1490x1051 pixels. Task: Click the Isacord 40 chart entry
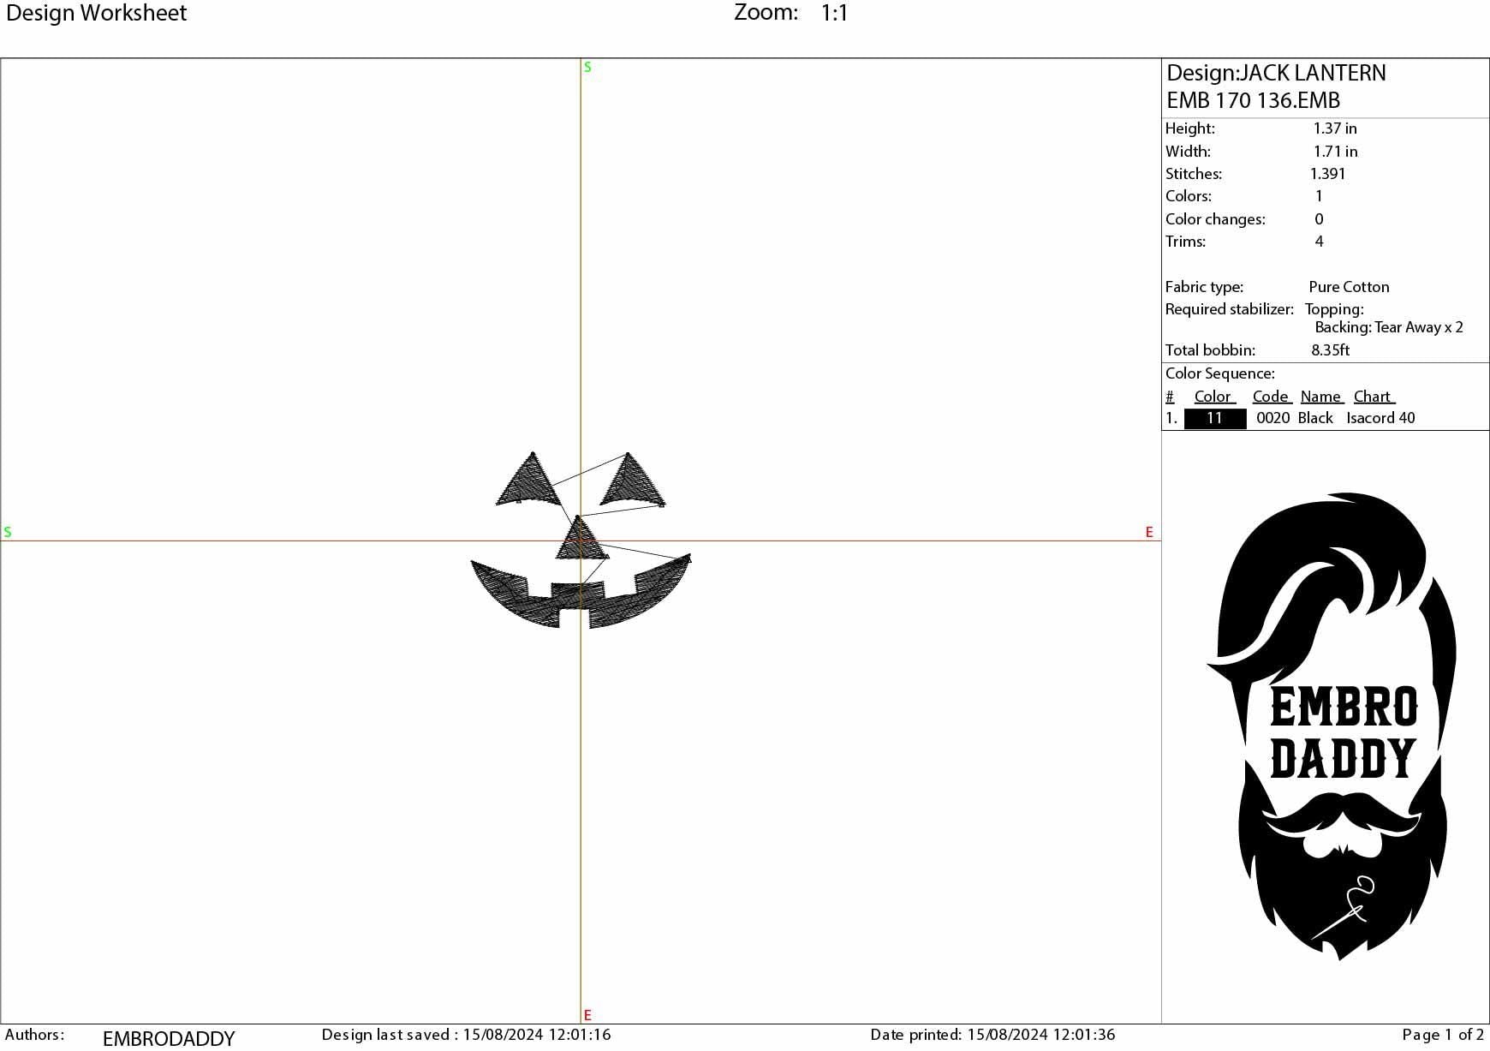point(1381,418)
